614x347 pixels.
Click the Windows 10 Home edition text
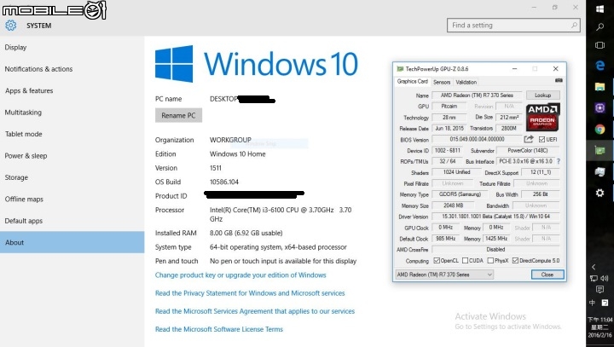[238, 154]
